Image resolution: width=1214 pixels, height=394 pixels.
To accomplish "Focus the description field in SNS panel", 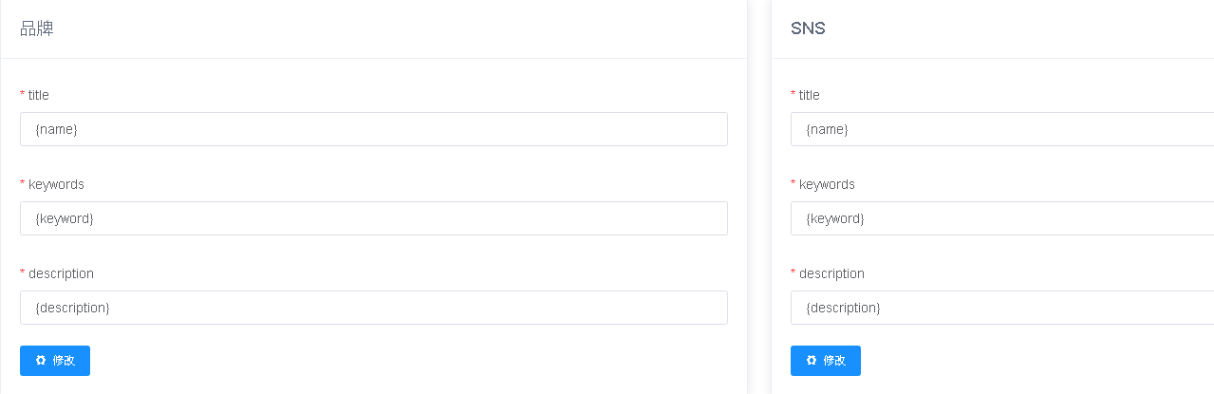I will pyautogui.click(x=1001, y=308).
